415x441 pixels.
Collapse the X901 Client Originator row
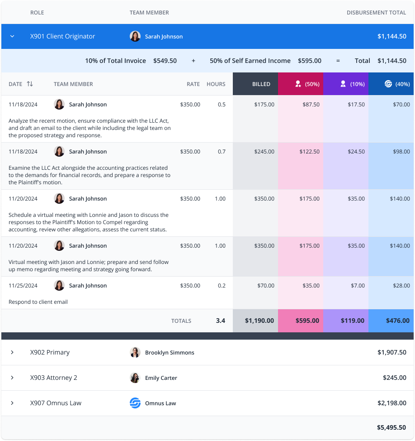[x=12, y=36]
